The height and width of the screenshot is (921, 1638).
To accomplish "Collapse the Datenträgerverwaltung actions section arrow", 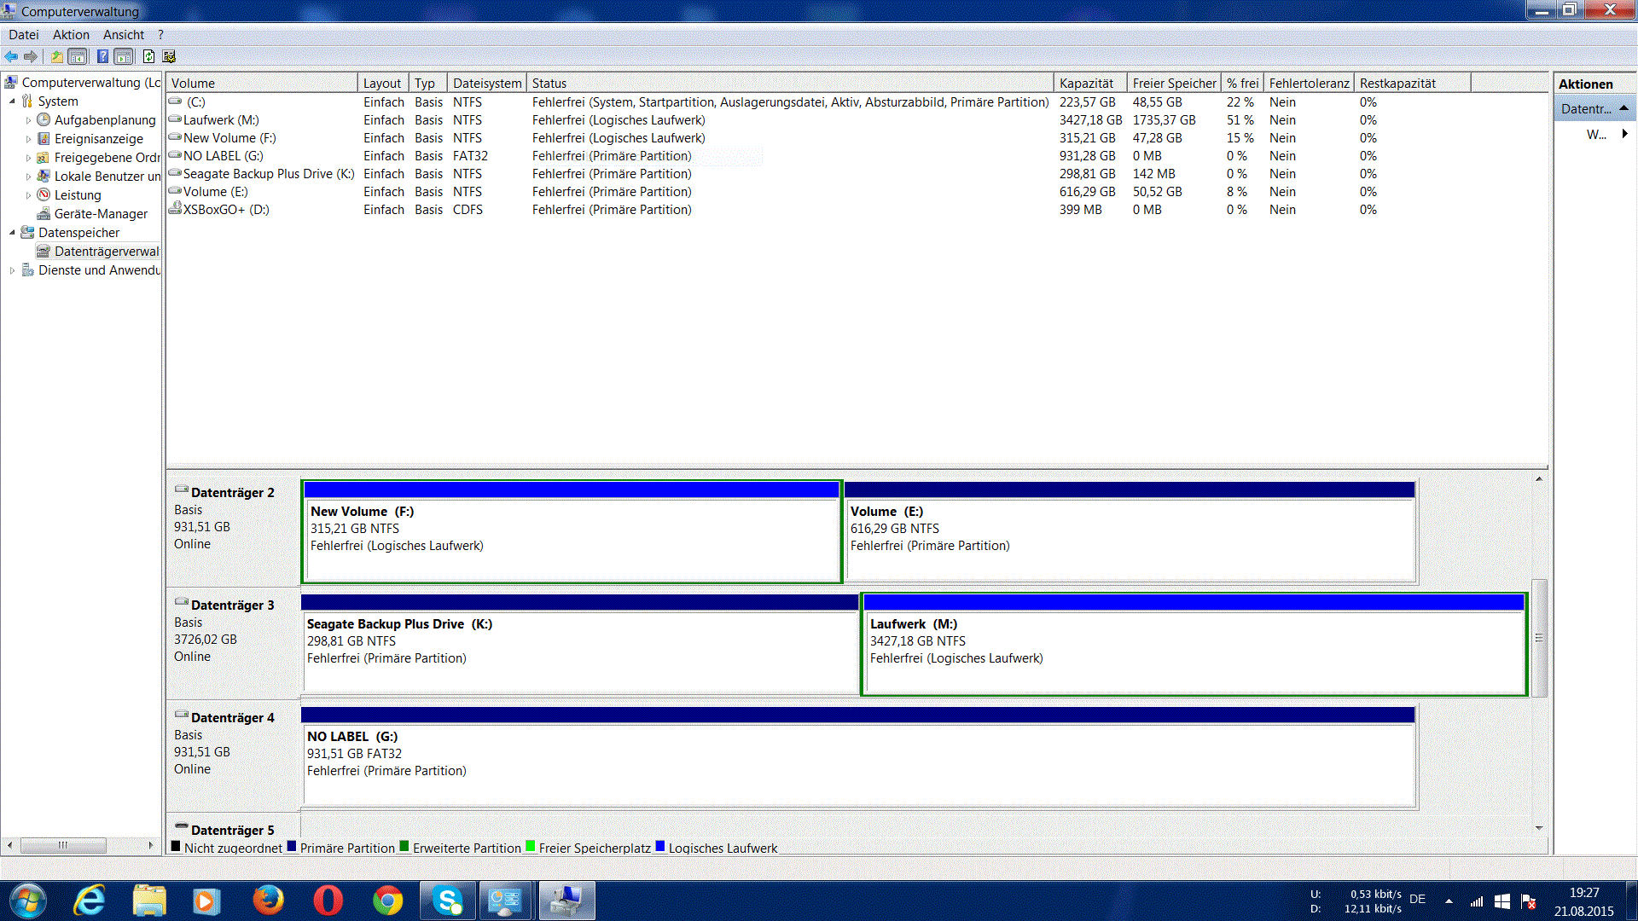I will (x=1623, y=108).
